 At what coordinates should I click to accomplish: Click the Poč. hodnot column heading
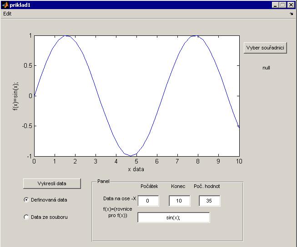[207, 186]
